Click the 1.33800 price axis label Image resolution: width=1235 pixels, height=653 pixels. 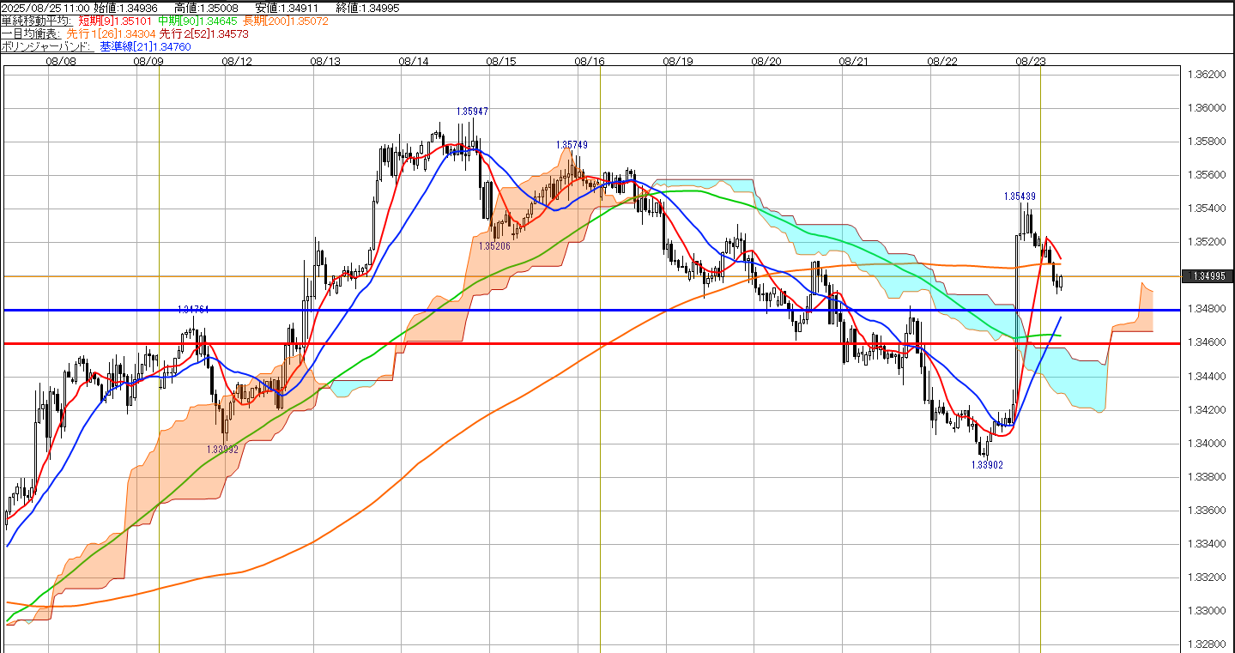tap(1206, 476)
